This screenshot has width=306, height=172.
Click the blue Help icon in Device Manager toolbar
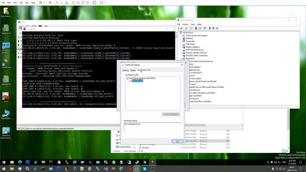click(x=196, y=28)
